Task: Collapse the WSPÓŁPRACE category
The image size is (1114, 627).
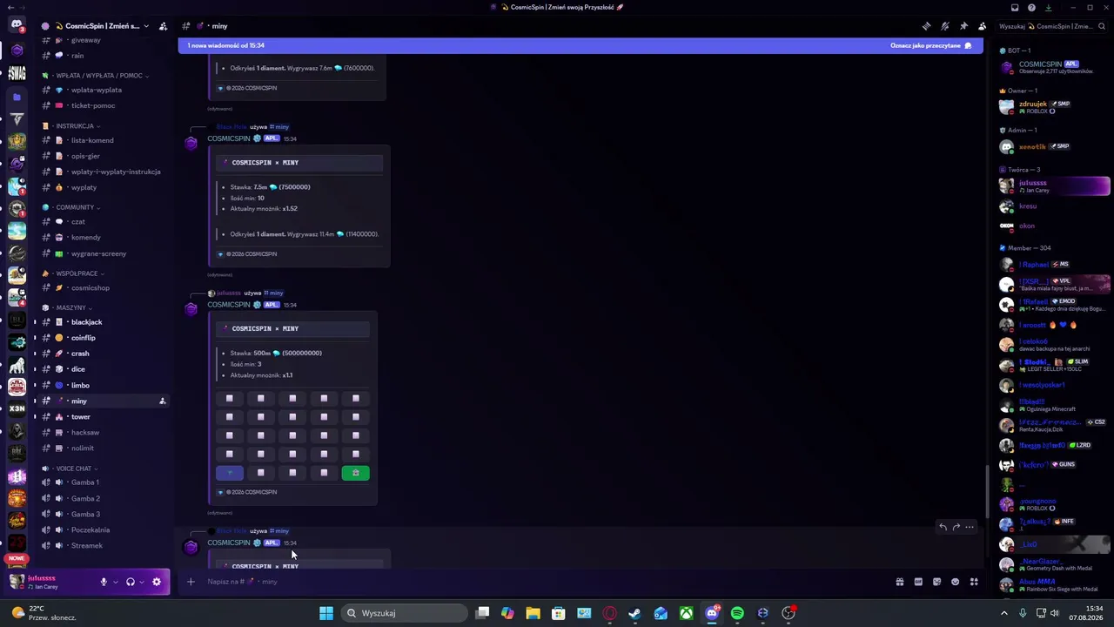Action: pyautogui.click(x=73, y=273)
